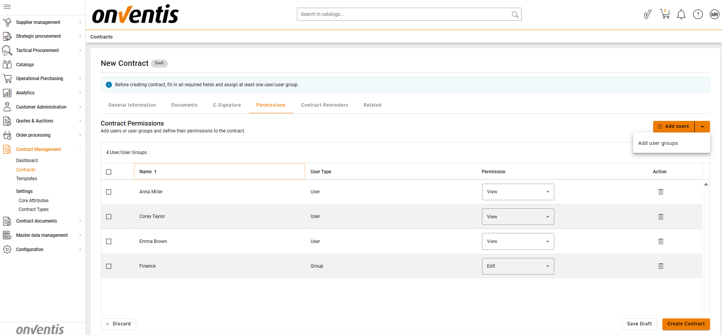Tick the checkbox for Corey Taylor

coord(109,217)
